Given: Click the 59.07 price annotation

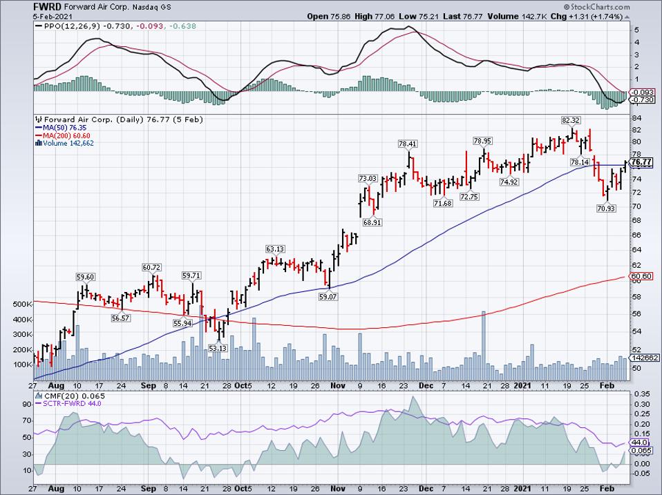Looking at the screenshot, I should pos(328,296).
